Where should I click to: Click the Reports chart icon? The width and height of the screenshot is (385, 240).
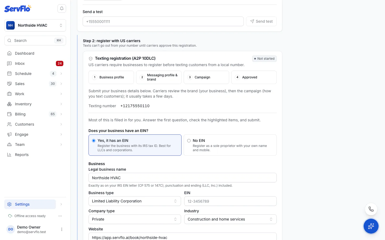click(x=9, y=155)
